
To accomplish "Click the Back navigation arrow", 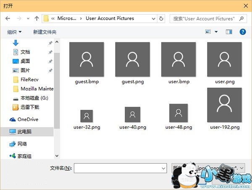I will pyautogui.click(x=8, y=18).
